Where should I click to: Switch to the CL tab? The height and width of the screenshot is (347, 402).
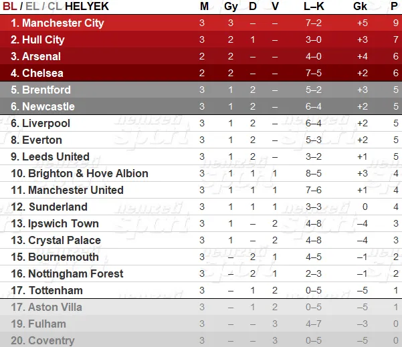coord(55,6)
